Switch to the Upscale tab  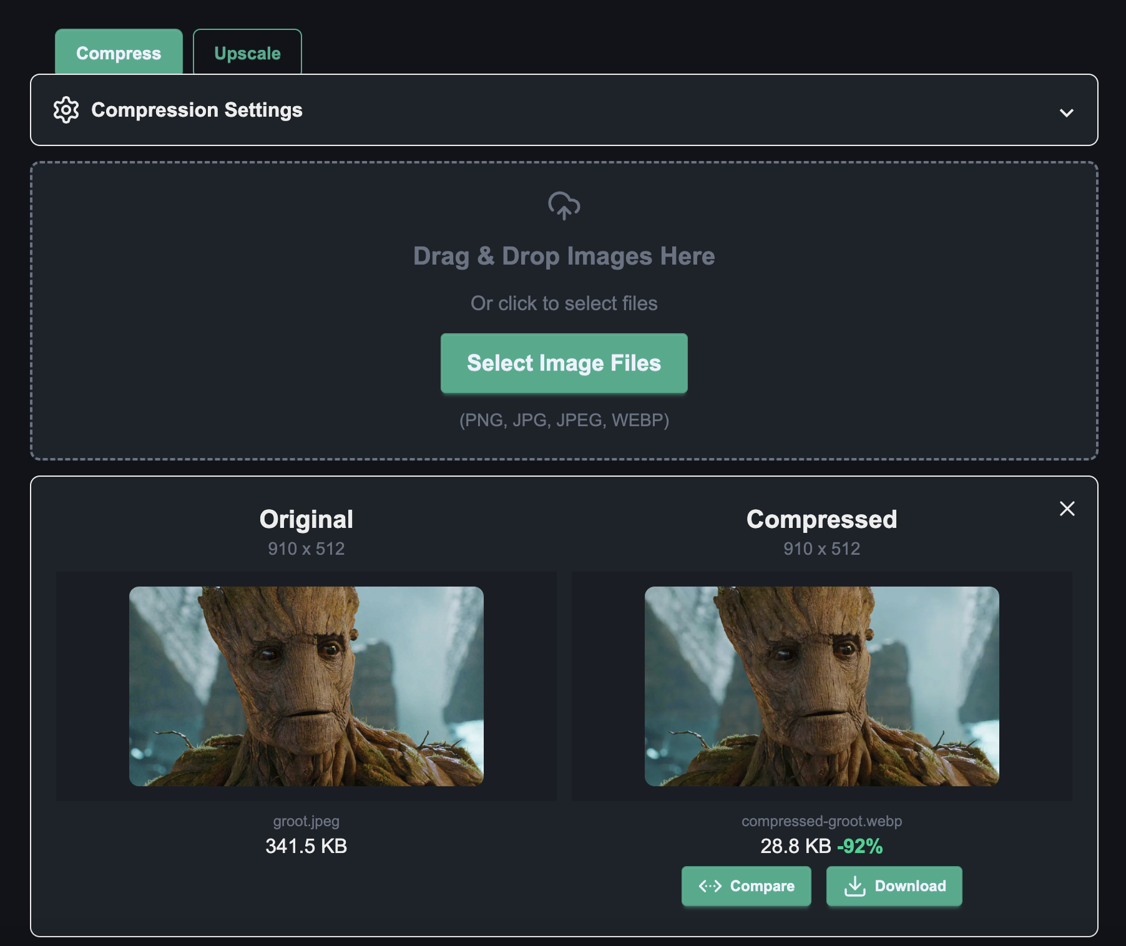pyautogui.click(x=247, y=52)
